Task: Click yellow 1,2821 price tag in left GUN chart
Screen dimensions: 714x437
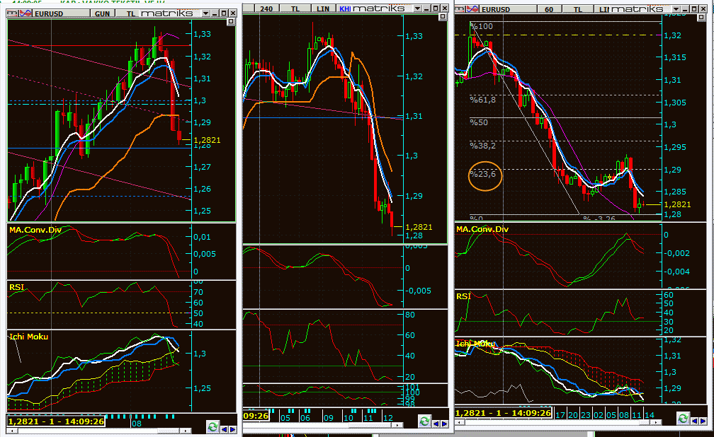Action: point(207,140)
